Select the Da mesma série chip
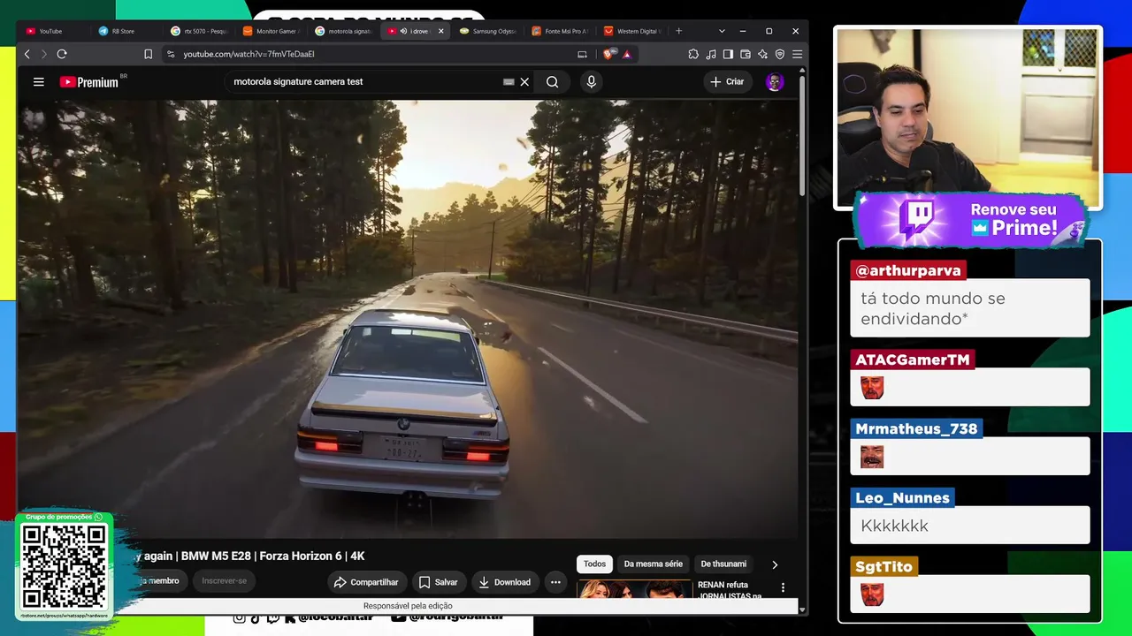The image size is (1132, 636). click(x=654, y=564)
